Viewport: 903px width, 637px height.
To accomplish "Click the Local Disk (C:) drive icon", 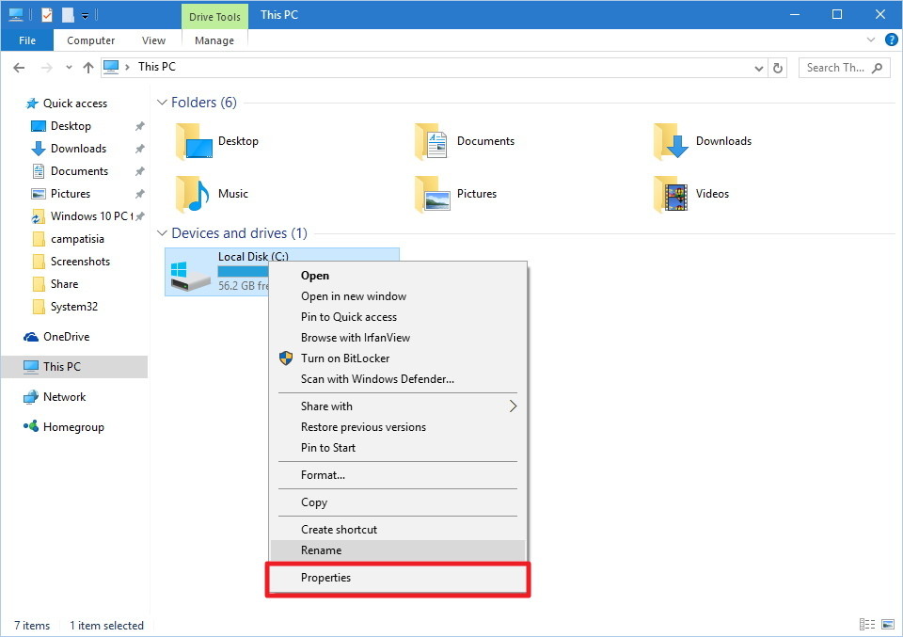I will point(191,277).
